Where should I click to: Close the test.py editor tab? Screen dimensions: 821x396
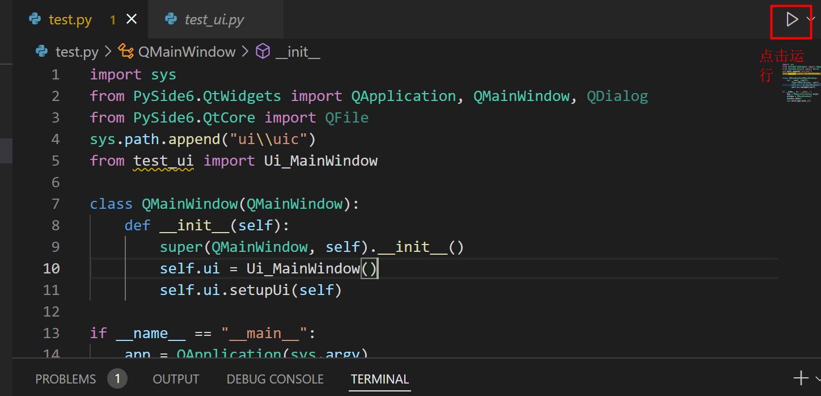click(131, 19)
